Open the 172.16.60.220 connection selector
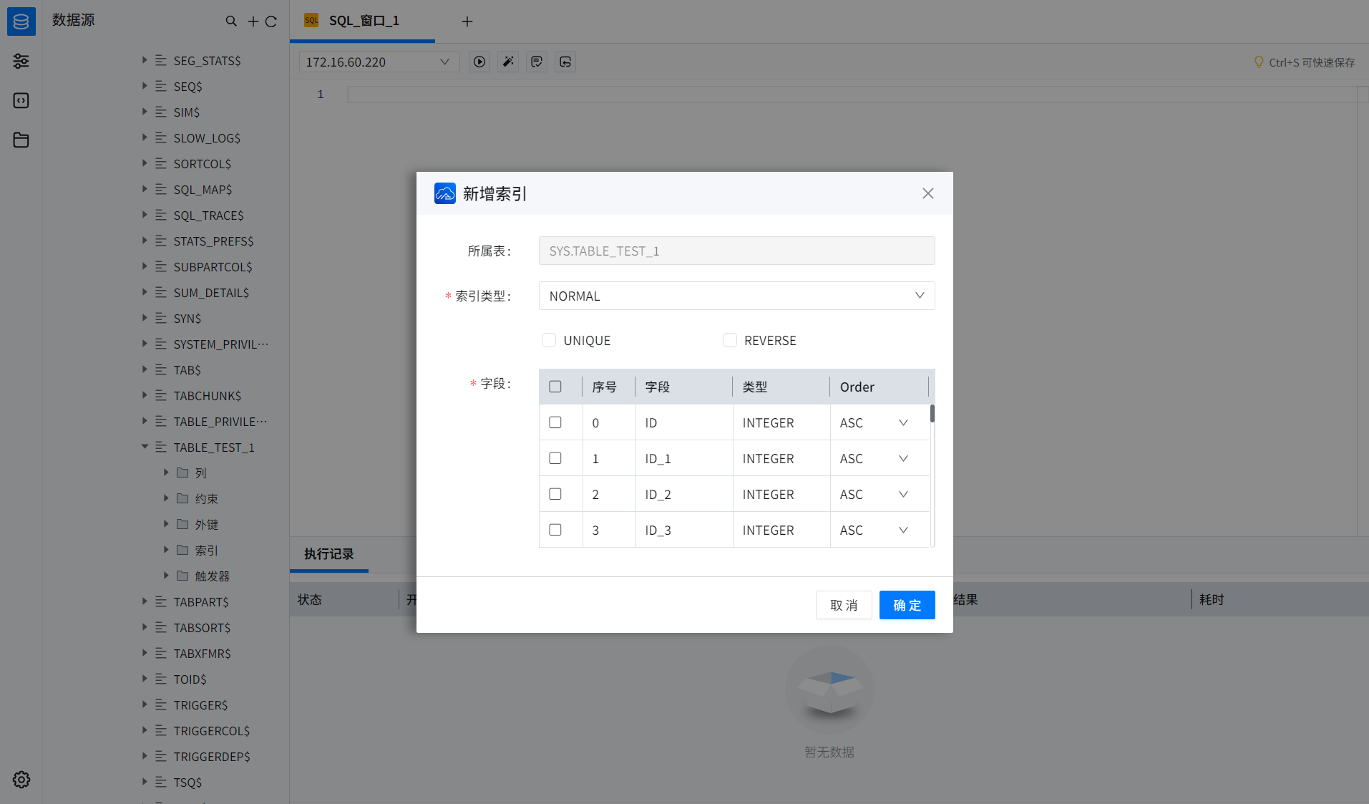1369x804 pixels. (x=379, y=62)
